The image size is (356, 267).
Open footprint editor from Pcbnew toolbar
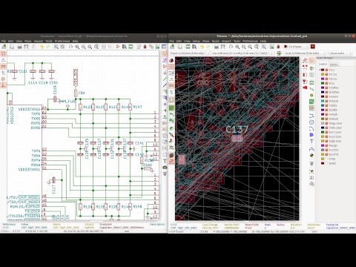(x=188, y=47)
